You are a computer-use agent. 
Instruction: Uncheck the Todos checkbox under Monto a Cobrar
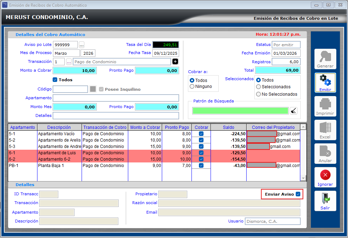55,80
